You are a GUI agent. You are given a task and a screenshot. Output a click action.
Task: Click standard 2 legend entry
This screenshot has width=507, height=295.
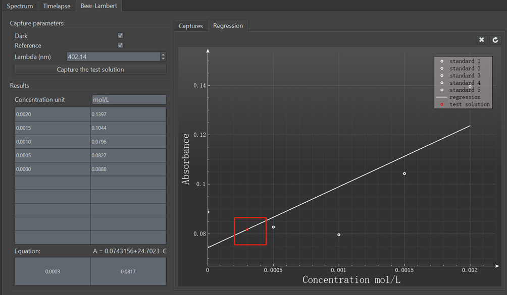(461, 68)
